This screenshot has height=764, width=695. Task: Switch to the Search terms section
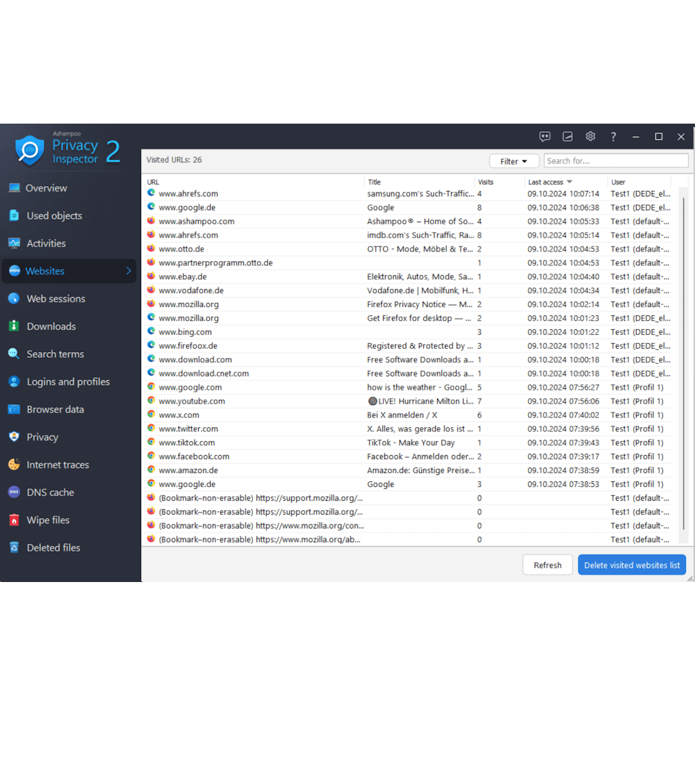[55, 354]
